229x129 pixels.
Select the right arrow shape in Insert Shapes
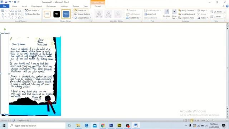tap(13, 14)
